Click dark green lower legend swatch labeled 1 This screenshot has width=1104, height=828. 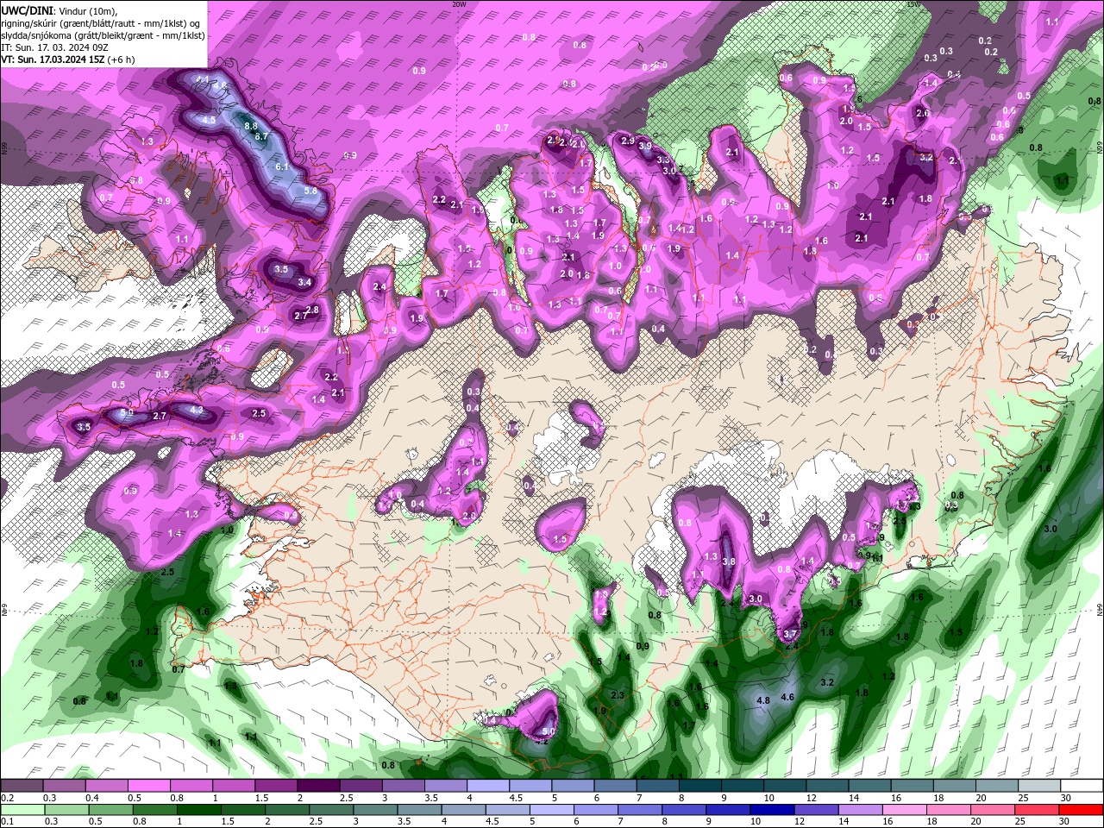(x=198, y=810)
